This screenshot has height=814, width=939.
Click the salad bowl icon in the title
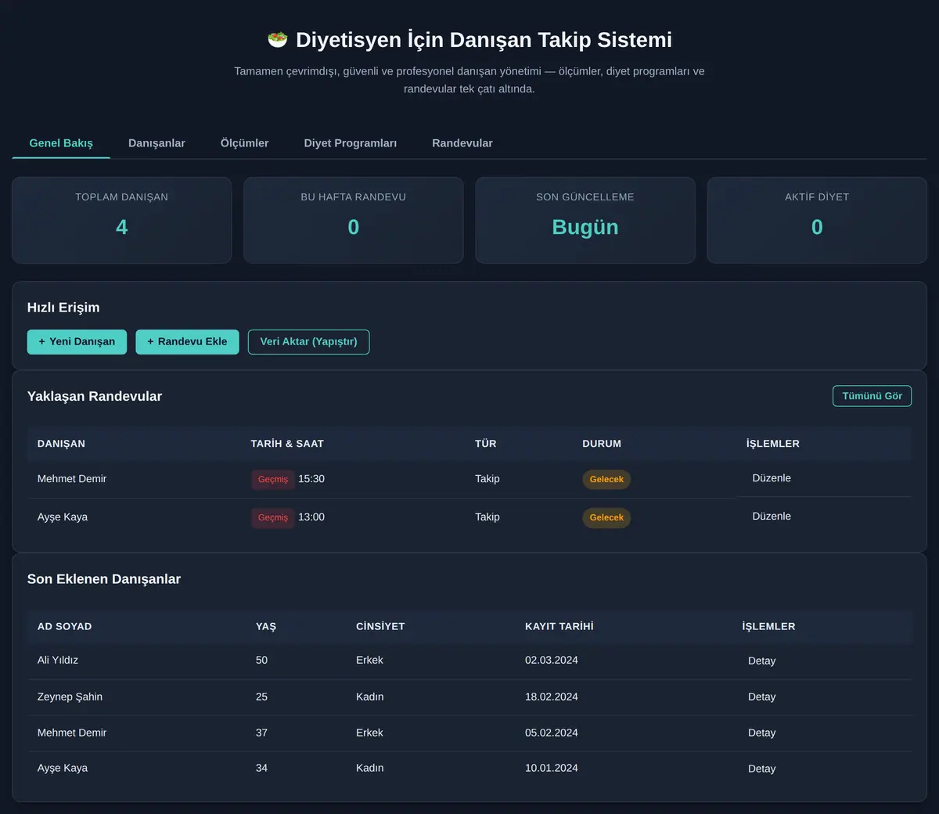278,39
